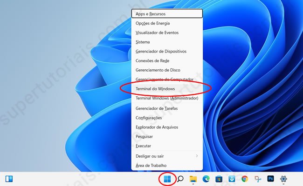Choose Sistema from the menu
Screen dimensions: 303x186
click(167, 42)
